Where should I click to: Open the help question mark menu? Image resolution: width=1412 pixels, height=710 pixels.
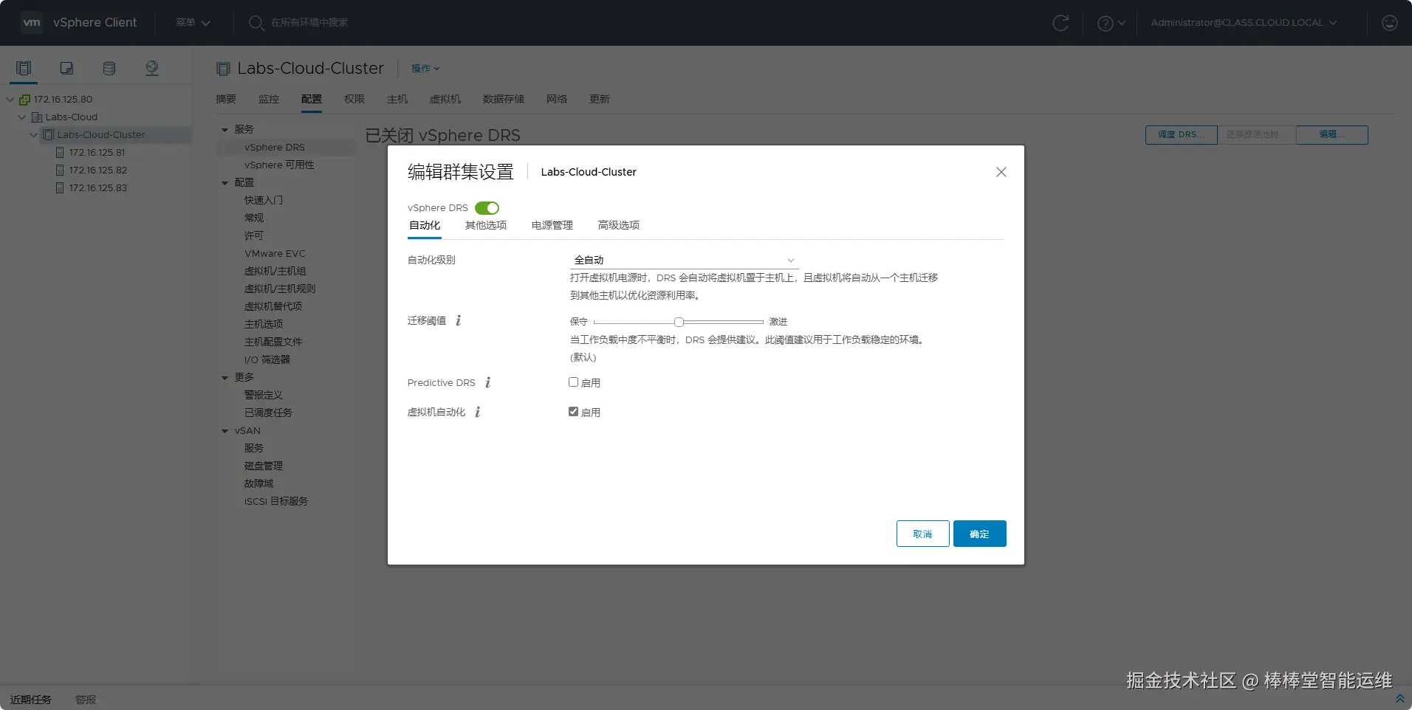point(1111,23)
